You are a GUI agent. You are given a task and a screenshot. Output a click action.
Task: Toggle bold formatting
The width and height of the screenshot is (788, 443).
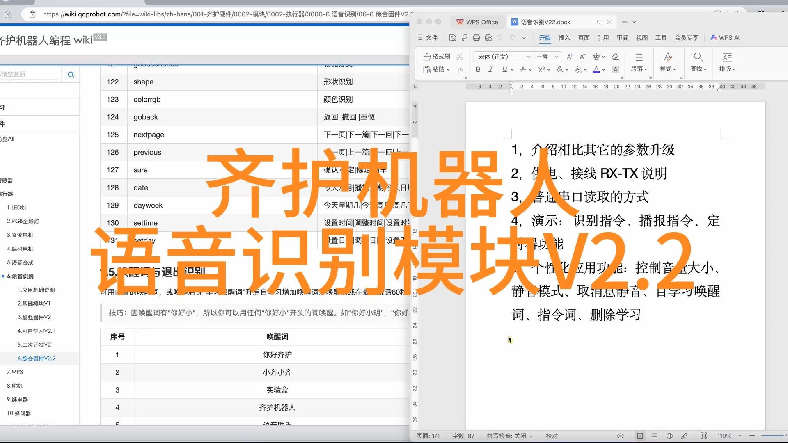point(478,70)
